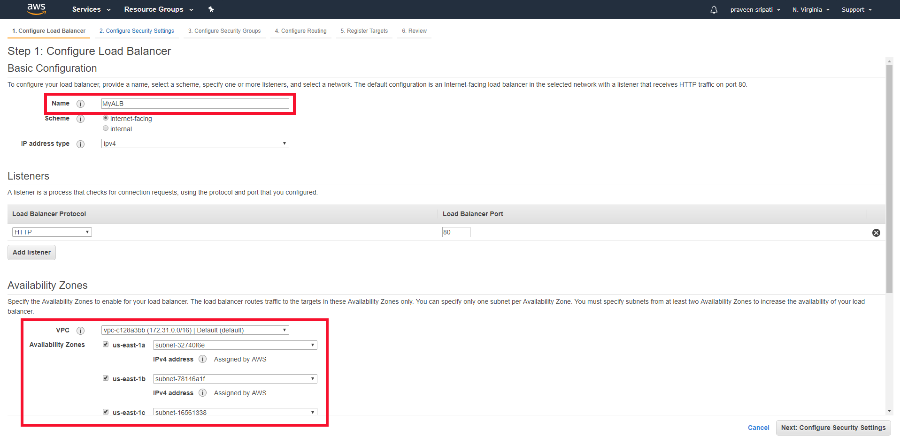This screenshot has height=444, width=900.
Task: Open the notifications bell icon
Action: coord(714,9)
